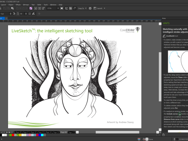Viewport: 188px width, 141px height.
Task: Click the curve smoothing icon beside value 50
Action: (18, 14)
